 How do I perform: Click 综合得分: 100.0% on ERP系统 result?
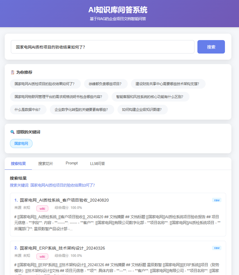(68, 255)
